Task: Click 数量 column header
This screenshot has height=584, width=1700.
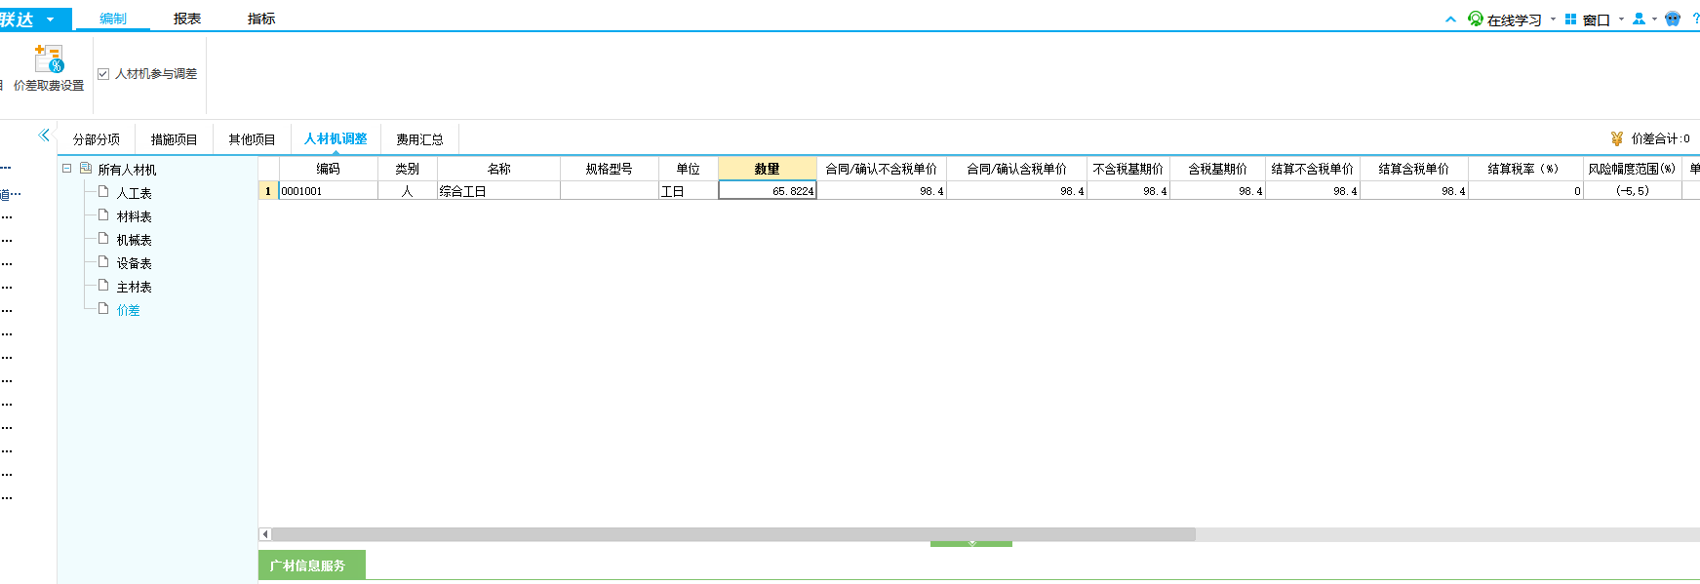Action: 768,169
